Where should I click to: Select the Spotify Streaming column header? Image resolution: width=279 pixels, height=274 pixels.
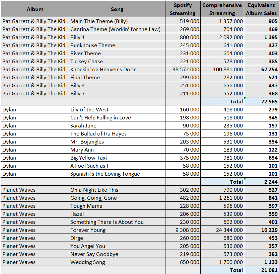183,9
